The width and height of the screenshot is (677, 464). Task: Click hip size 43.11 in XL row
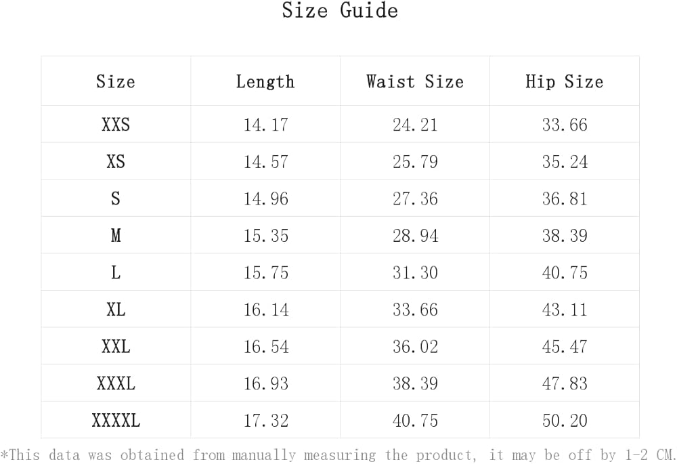pyautogui.click(x=564, y=310)
